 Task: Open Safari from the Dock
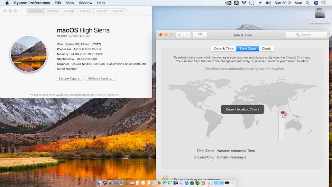pos(116,182)
